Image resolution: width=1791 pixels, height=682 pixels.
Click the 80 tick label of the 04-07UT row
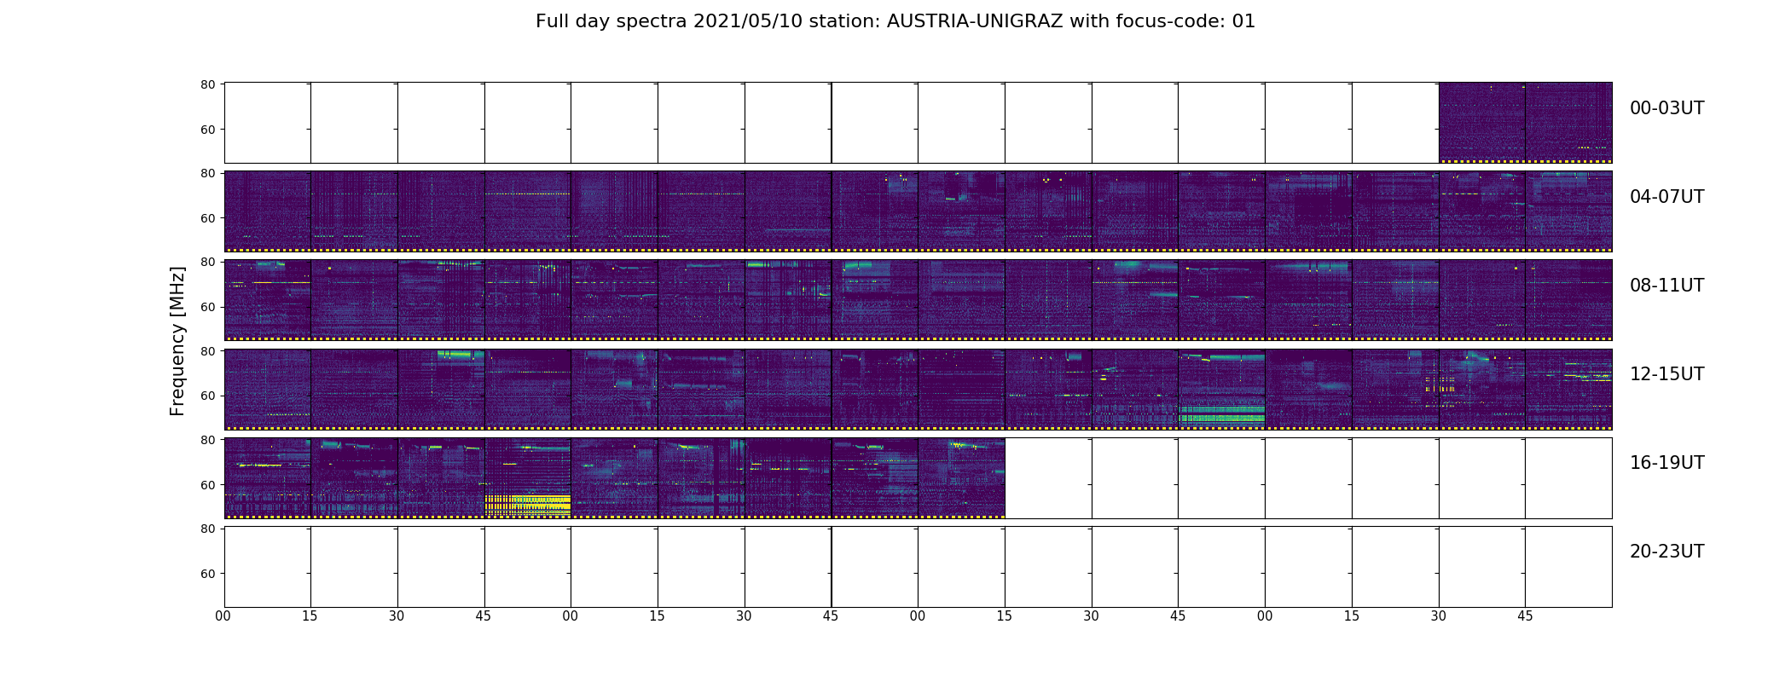pyautogui.click(x=207, y=173)
